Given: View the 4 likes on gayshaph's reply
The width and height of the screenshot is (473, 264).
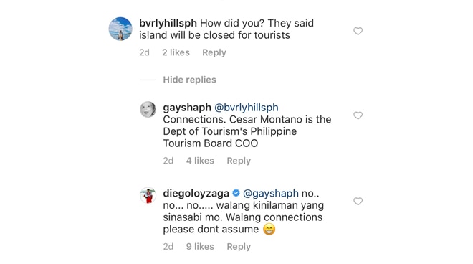Looking at the screenshot, I should tap(200, 161).
